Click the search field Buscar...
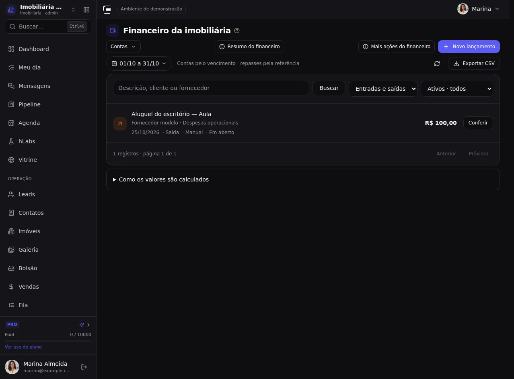 pyautogui.click(x=48, y=26)
